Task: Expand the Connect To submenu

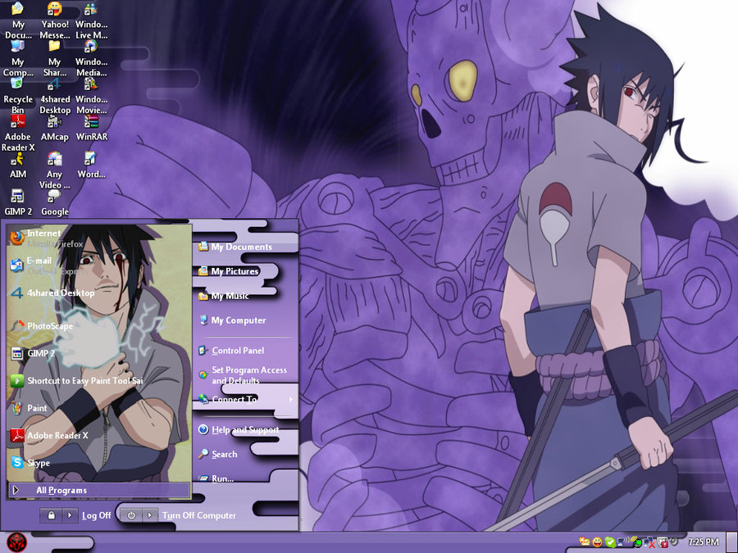Action: tap(246, 399)
